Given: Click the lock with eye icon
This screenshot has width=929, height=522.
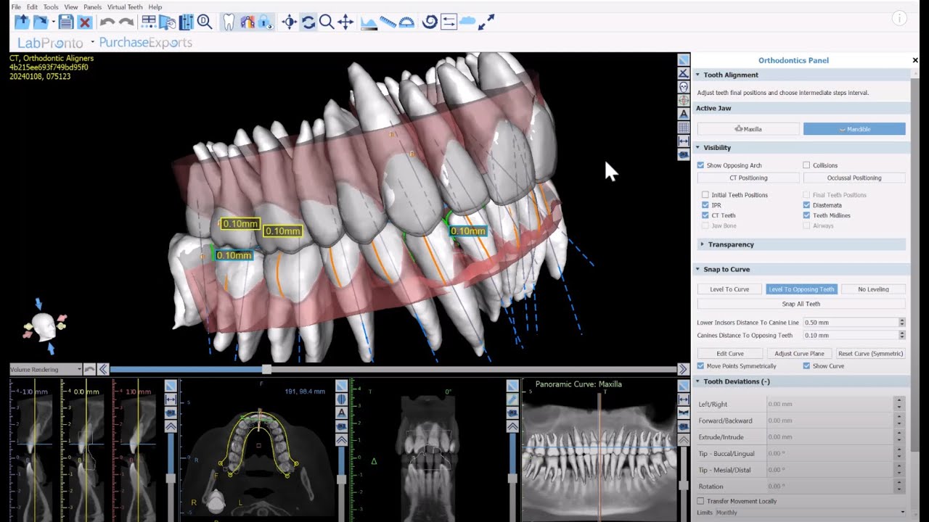Looking at the screenshot, I should tap(265, 22).
